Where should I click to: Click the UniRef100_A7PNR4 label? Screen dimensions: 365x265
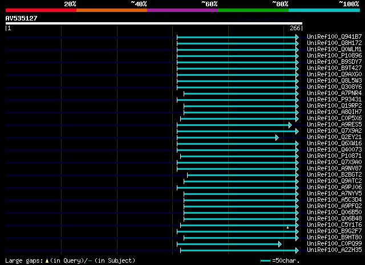click(x=335, y=93)
